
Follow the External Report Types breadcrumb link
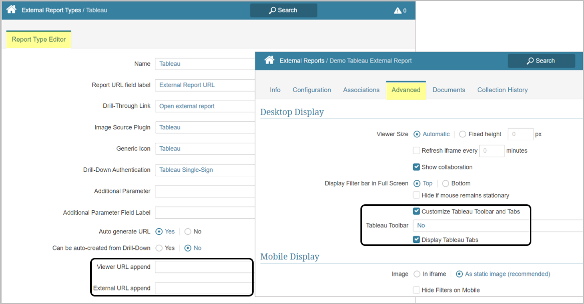pos(52,10)
